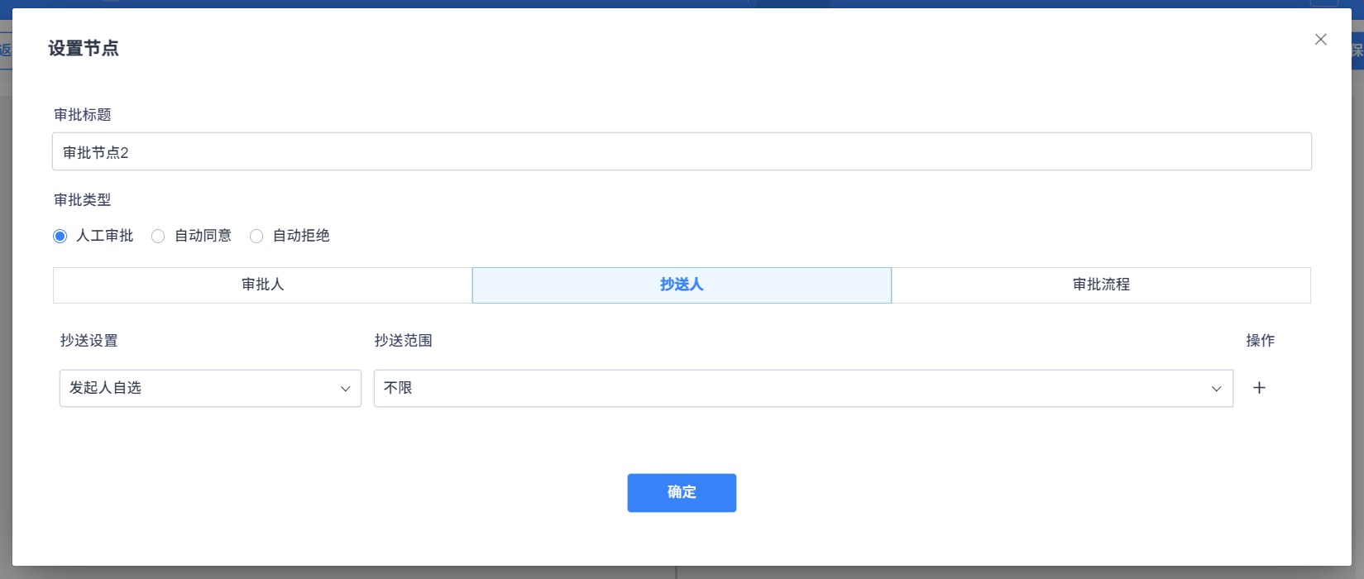Screen dimensions: 1364x579
Task: Open the 审批流程 tab
Action: pos(1100,285)
